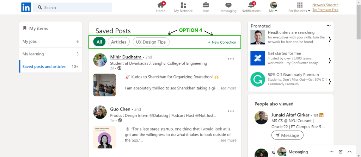Open My learning in sidebar
The width and height of the screenshot is (361, 157).
(51, 54)
